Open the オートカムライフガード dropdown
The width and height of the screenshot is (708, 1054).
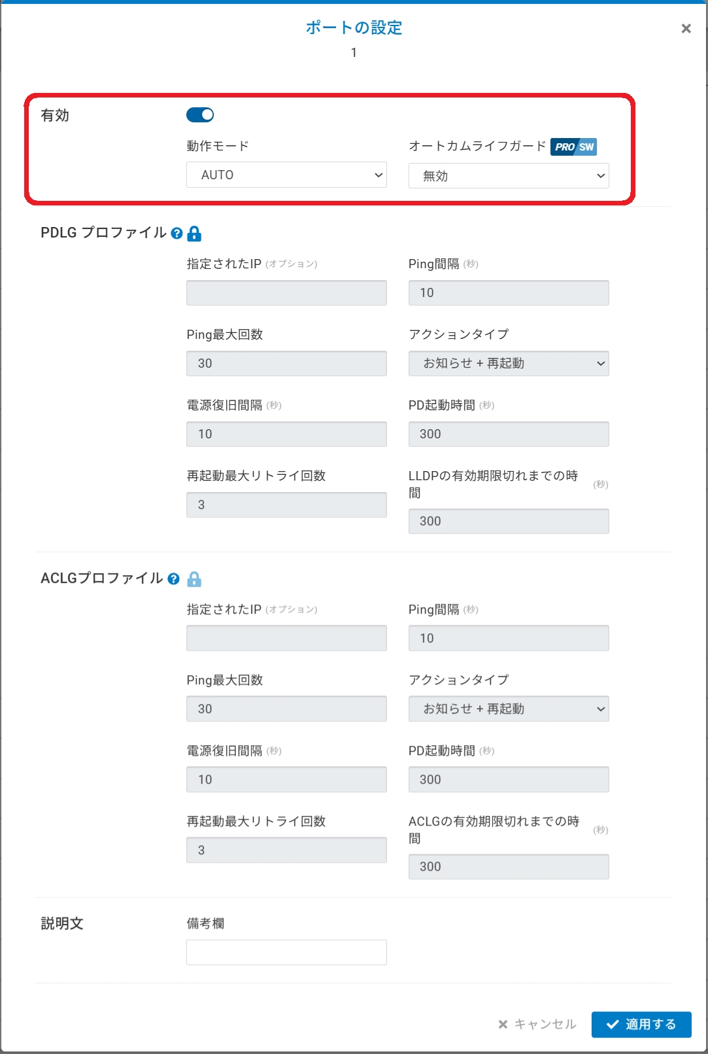click(509, 176)
